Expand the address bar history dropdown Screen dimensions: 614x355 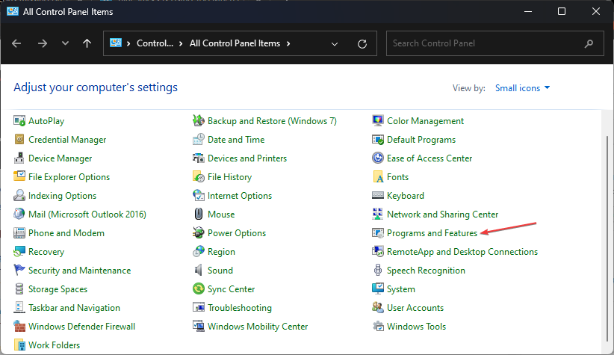click(x=335, y=44)
